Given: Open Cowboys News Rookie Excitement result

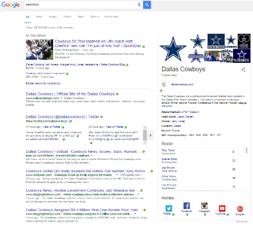Looking at the screenshot, I should tap(82, 190).
